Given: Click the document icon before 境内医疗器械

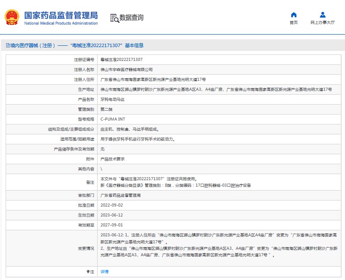Looking at the screenshot, I should coord(8,45).
